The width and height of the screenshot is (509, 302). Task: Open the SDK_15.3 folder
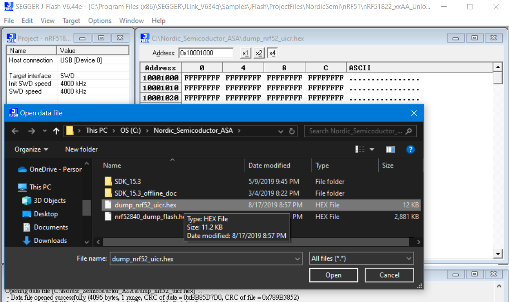[x=127, y=181]
